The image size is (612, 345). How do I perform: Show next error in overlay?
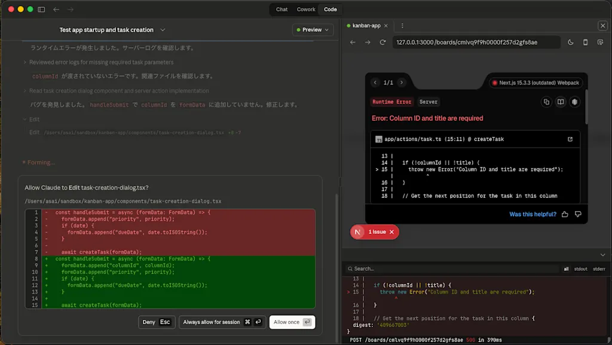tap(402, 83)
